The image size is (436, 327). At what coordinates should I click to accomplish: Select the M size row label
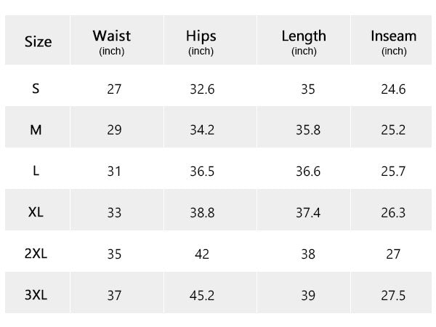(36, 130)
